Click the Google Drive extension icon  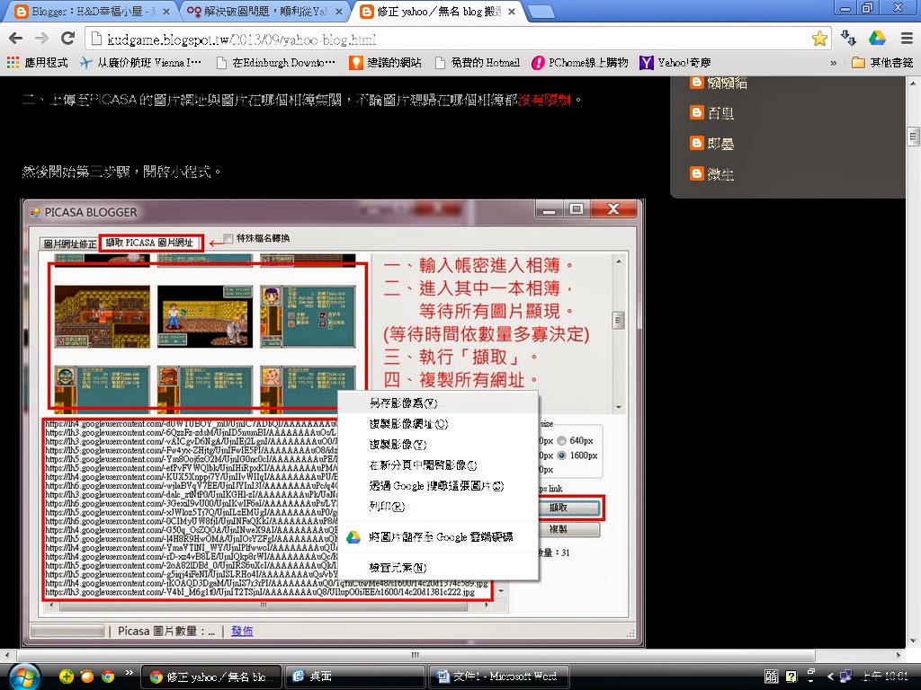coord(877,38)
